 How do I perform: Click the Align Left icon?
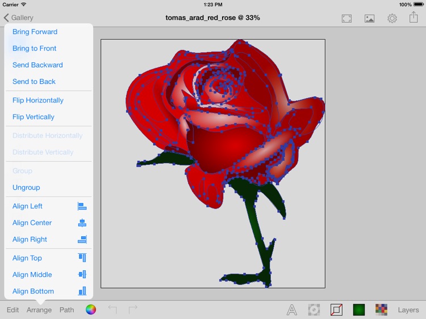[x=82, y=206]
